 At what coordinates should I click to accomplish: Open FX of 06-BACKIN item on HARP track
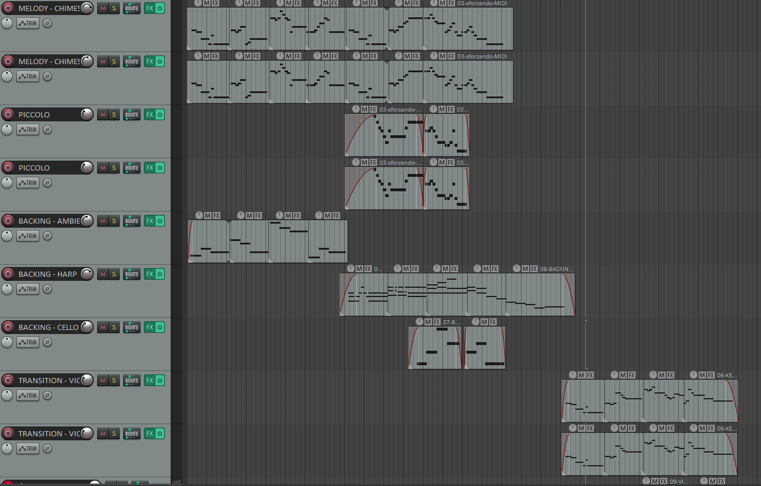pyautogui.click(x=534, y=268)
